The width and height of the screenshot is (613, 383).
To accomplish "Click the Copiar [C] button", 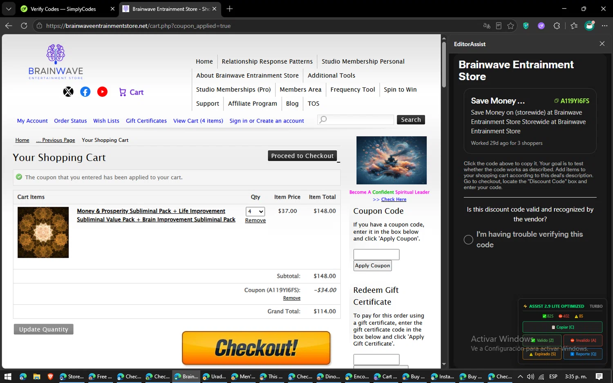I will tap(562, 327).
